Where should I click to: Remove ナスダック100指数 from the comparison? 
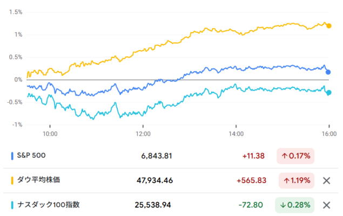click(x=326, y=205)
